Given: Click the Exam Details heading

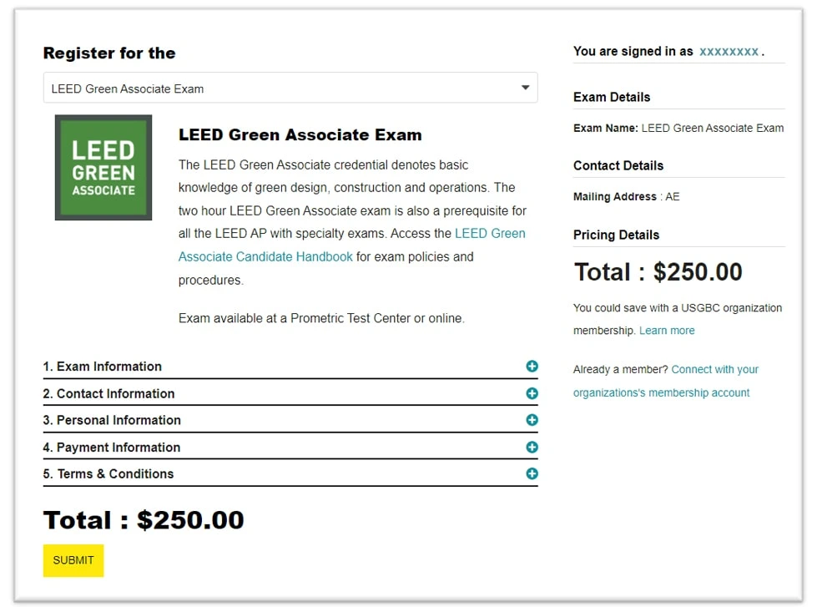Looking at the screenshot, I should (612, 98).
